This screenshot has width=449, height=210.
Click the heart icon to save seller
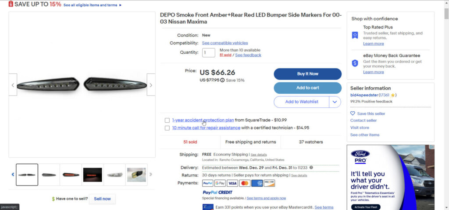pos(353,114)
